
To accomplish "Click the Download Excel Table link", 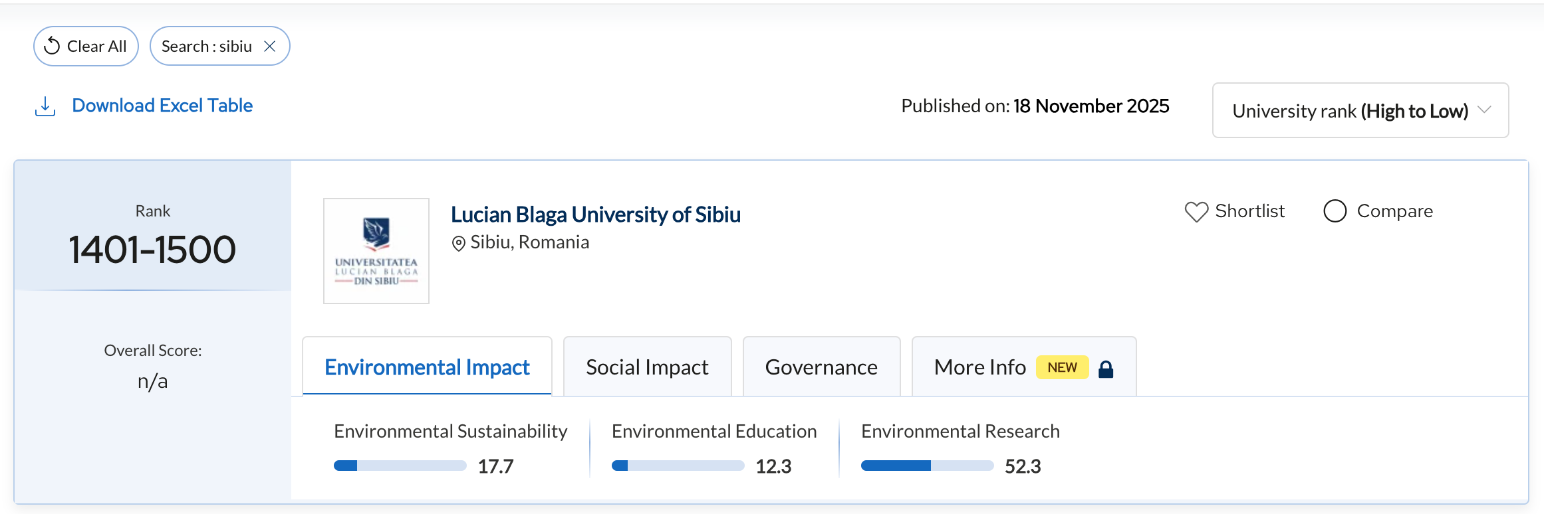I will [162, 106].
